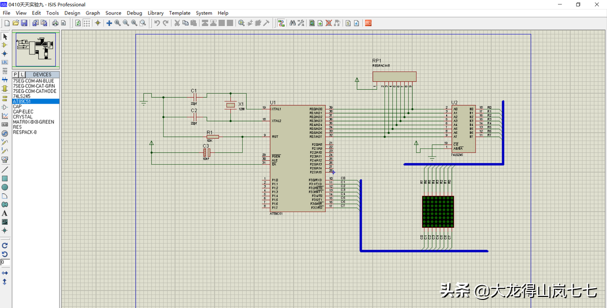Click the ARES netlist transfer icon

click(x=368, y=23)
